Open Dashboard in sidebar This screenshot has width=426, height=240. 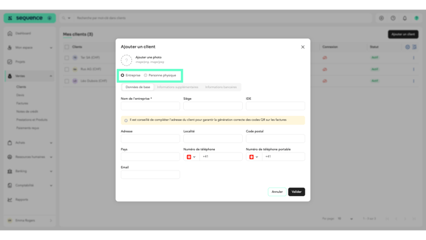pos(29,33)
